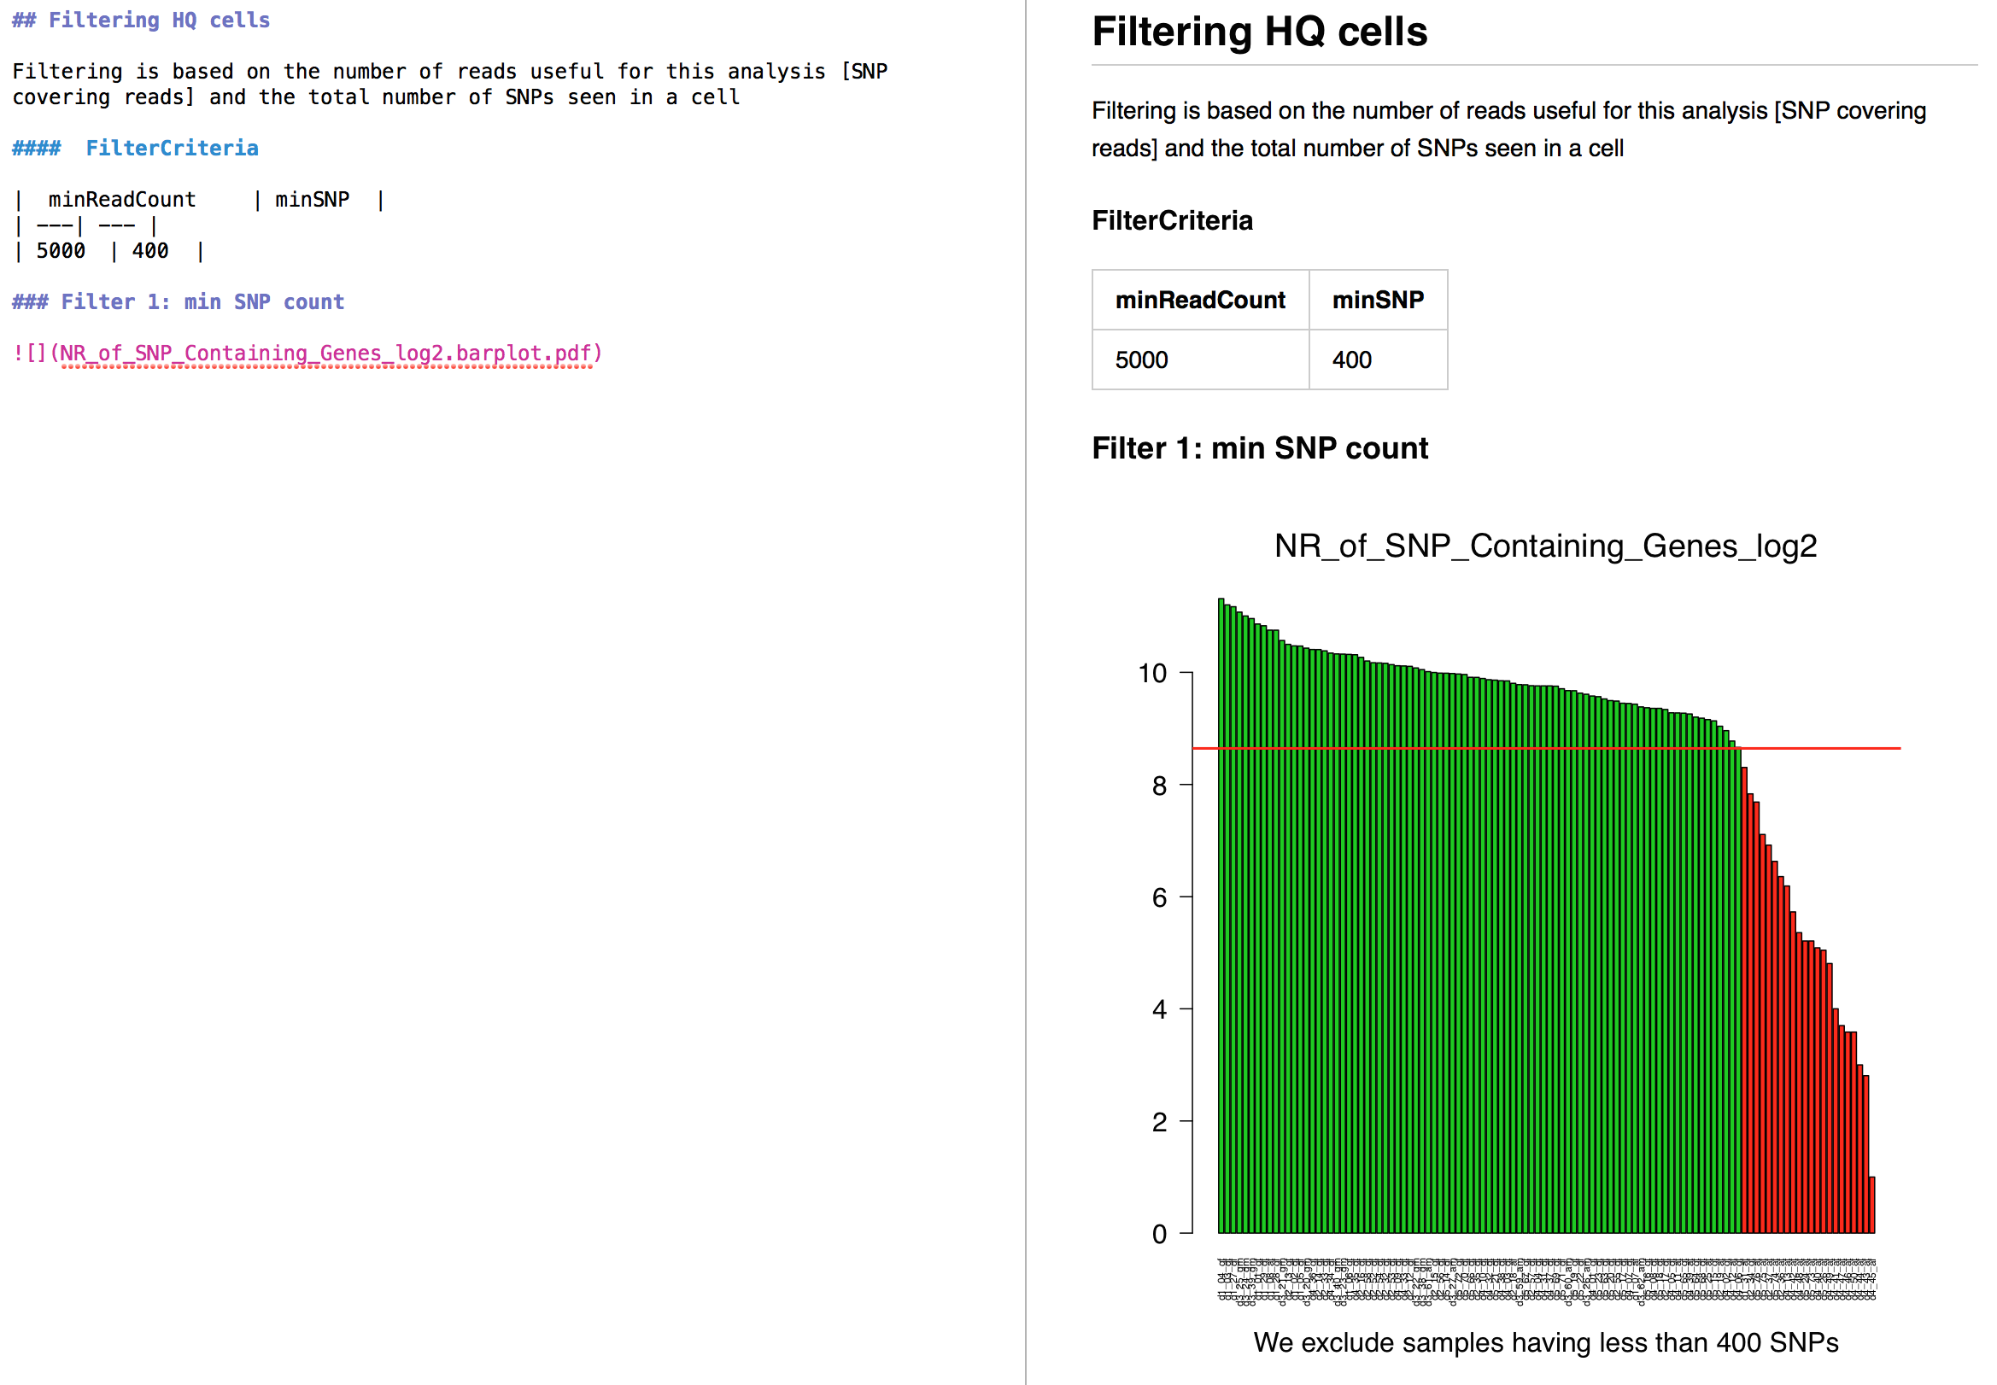Click the chart title 'NR_of_SNP_Containing_Genes_log2'

click(x=1545, y=546)
